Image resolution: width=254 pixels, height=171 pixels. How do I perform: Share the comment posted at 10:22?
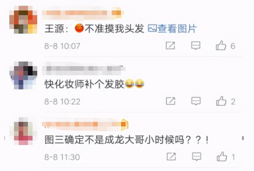click(x=171, y=101)
